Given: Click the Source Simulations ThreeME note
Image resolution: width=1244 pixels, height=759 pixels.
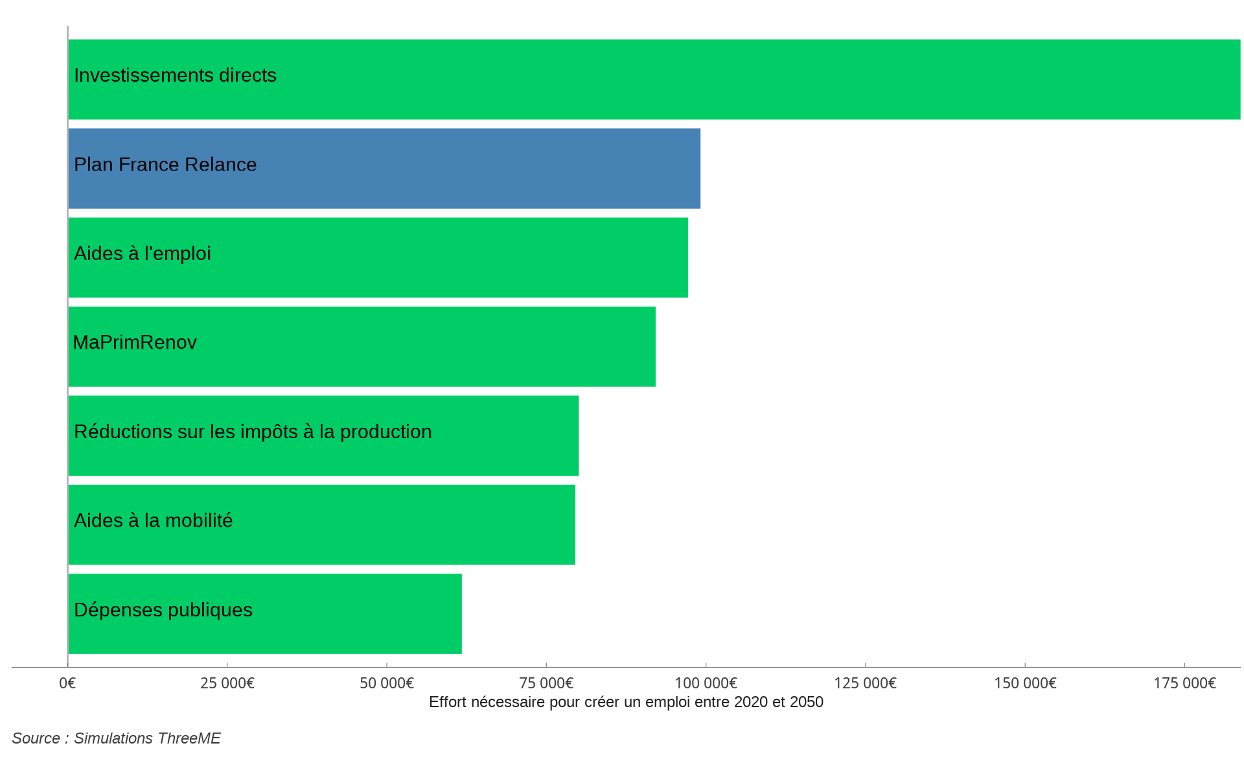Looking at the screenshot, I should tap(116, 738).
